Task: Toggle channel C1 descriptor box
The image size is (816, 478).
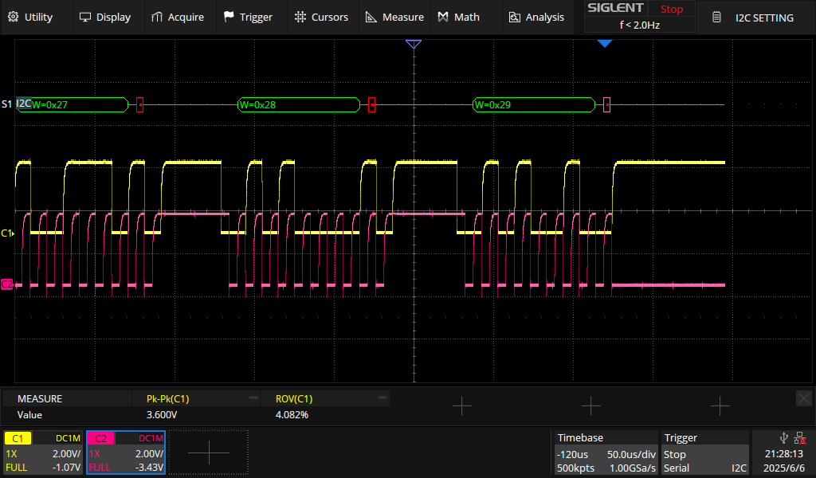Action: 43,453
